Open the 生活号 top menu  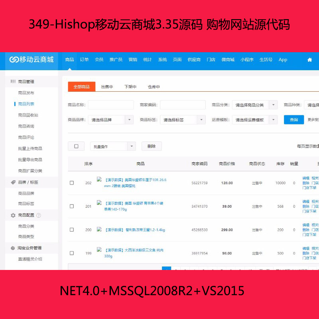pyautogui.click(x=266, y=59)
